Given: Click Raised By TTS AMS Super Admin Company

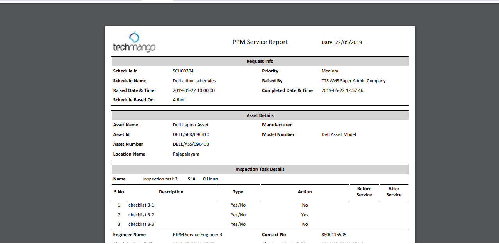Looking at the screenshot, I should (x=353, y=81).
